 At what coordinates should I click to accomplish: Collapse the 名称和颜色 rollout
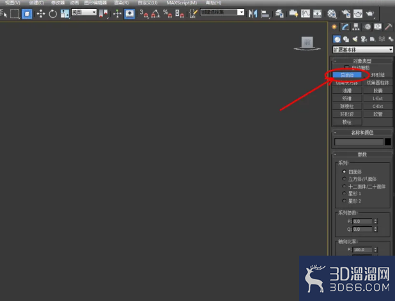tap(362, 132)
